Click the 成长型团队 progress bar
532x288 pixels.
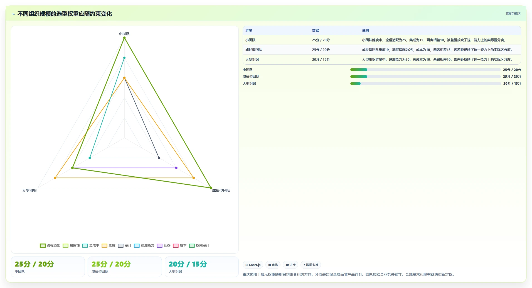tap(425, 77)
